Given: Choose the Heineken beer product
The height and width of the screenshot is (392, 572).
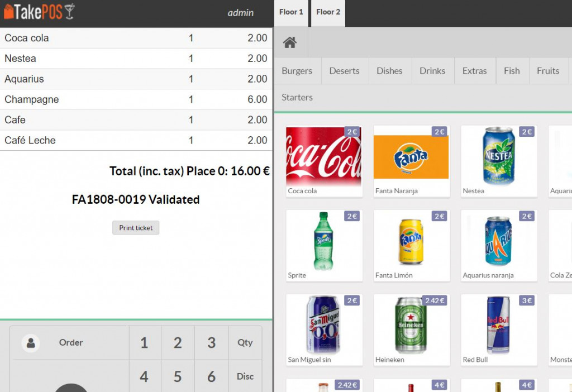Looking at the screenshot, I should (411, 329).
